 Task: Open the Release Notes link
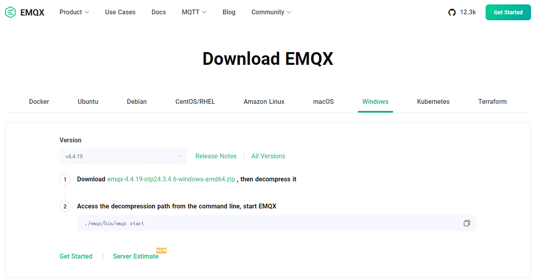click(x=216, y=156)
